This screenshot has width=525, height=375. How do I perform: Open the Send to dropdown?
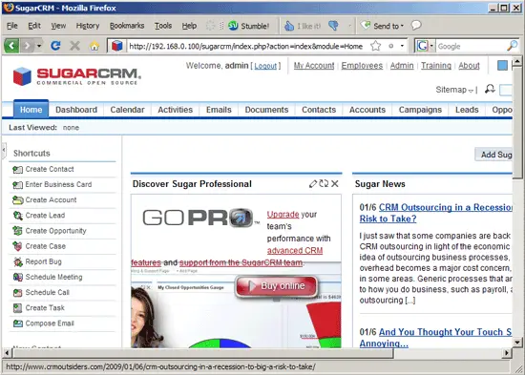click(x=382, y=26)
